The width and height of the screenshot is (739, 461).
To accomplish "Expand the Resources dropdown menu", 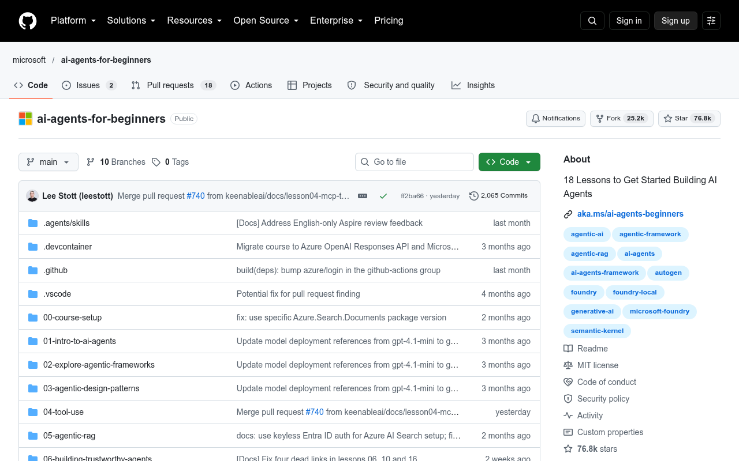I will [195, 21].
